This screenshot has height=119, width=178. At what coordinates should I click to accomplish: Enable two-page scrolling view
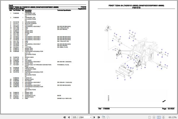(x=163, y=117)
